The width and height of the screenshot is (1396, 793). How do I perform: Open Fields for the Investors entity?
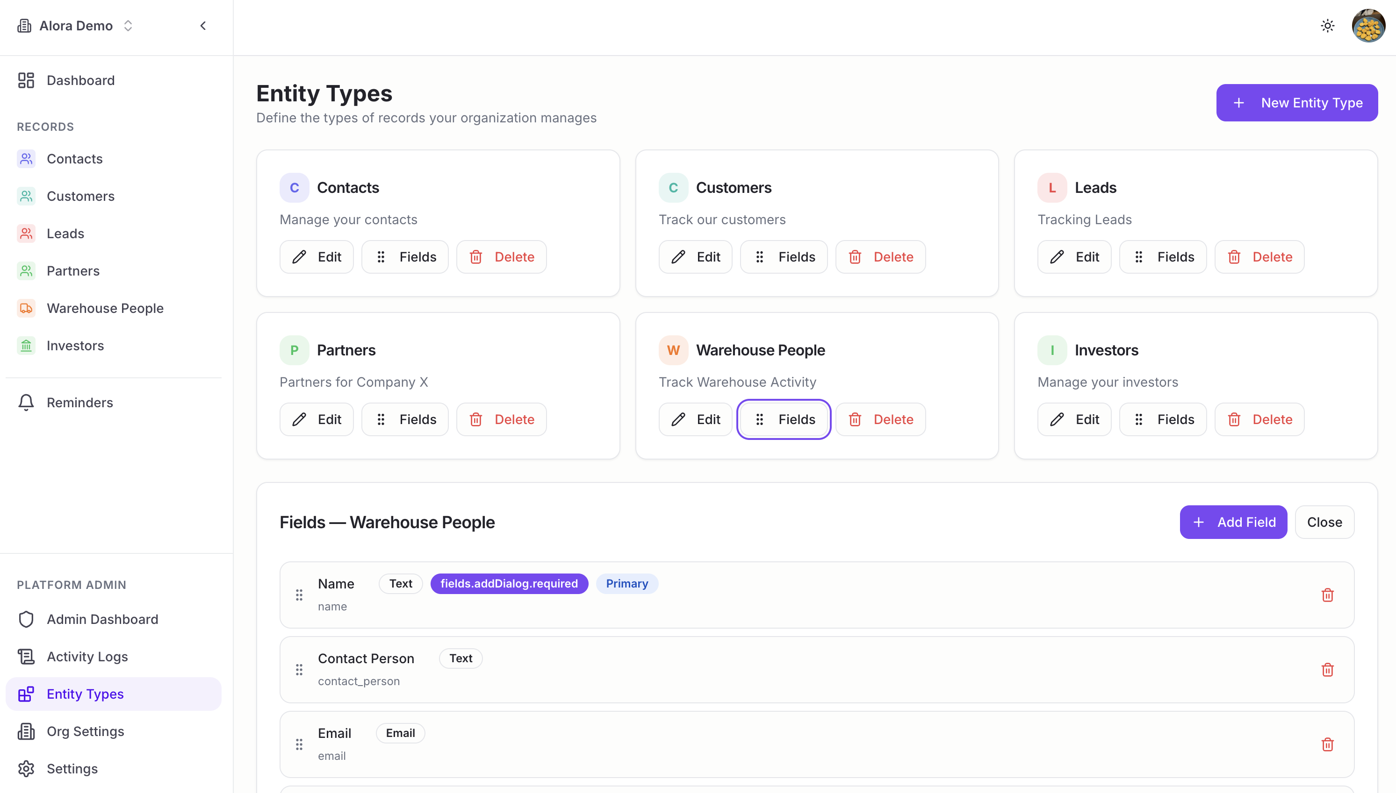pyautogui.click(x=1163, y=419)
